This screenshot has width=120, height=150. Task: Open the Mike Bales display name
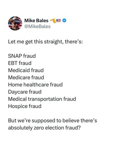tap(36, 21)
